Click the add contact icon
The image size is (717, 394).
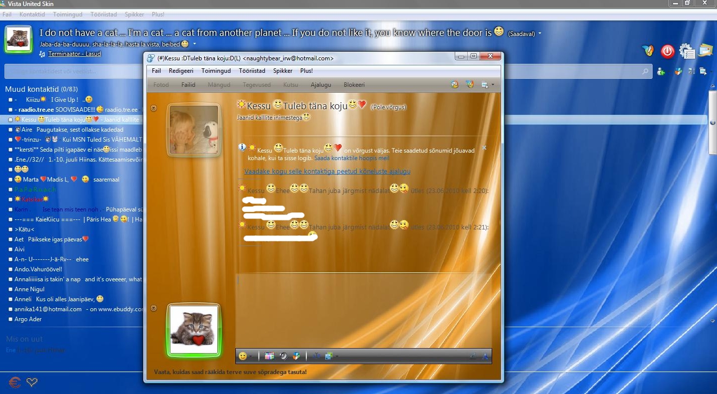click(661, 71)
